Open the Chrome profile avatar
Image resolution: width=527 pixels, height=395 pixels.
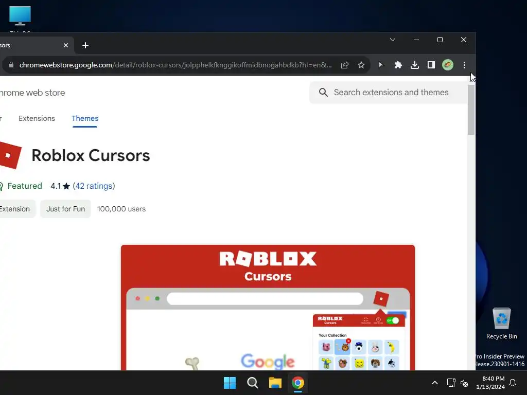click(448, 65)
